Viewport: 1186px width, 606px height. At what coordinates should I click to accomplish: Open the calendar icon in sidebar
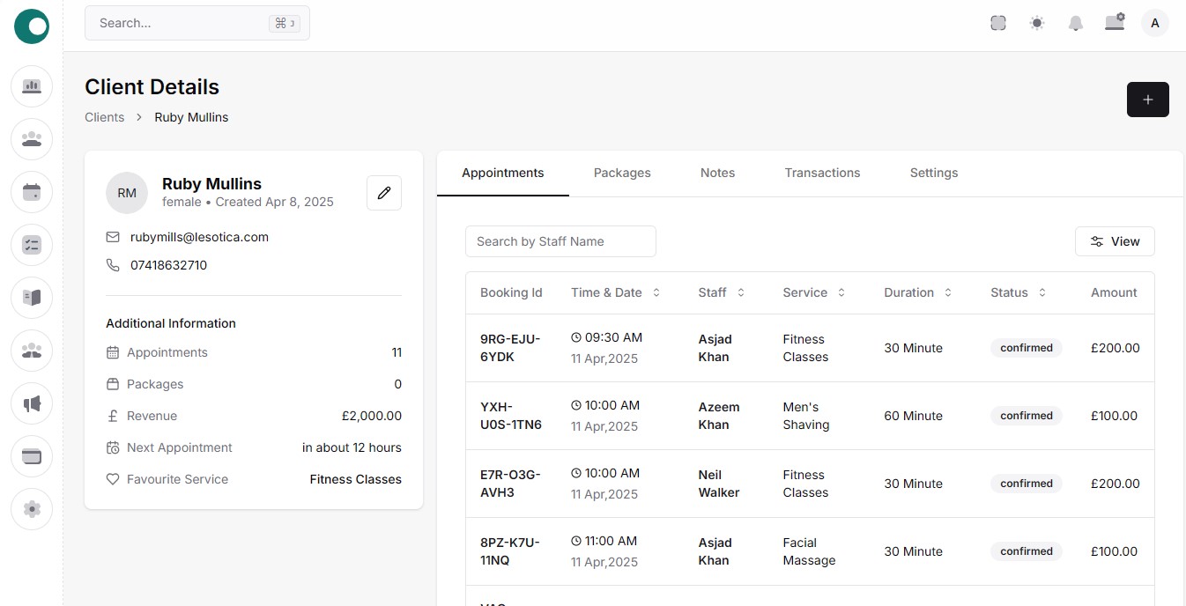point(32,192)
